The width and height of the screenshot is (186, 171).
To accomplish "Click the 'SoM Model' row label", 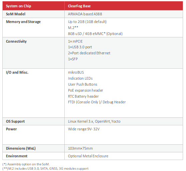I will point(16,14).
